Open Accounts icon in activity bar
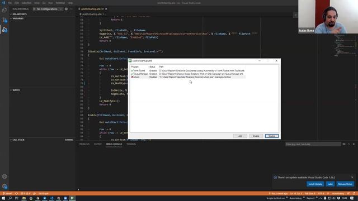The width and height of the screenshot is (358, 201). click(x=4, y=176)
